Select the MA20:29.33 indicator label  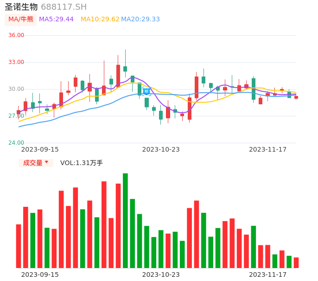coord(140,19)
